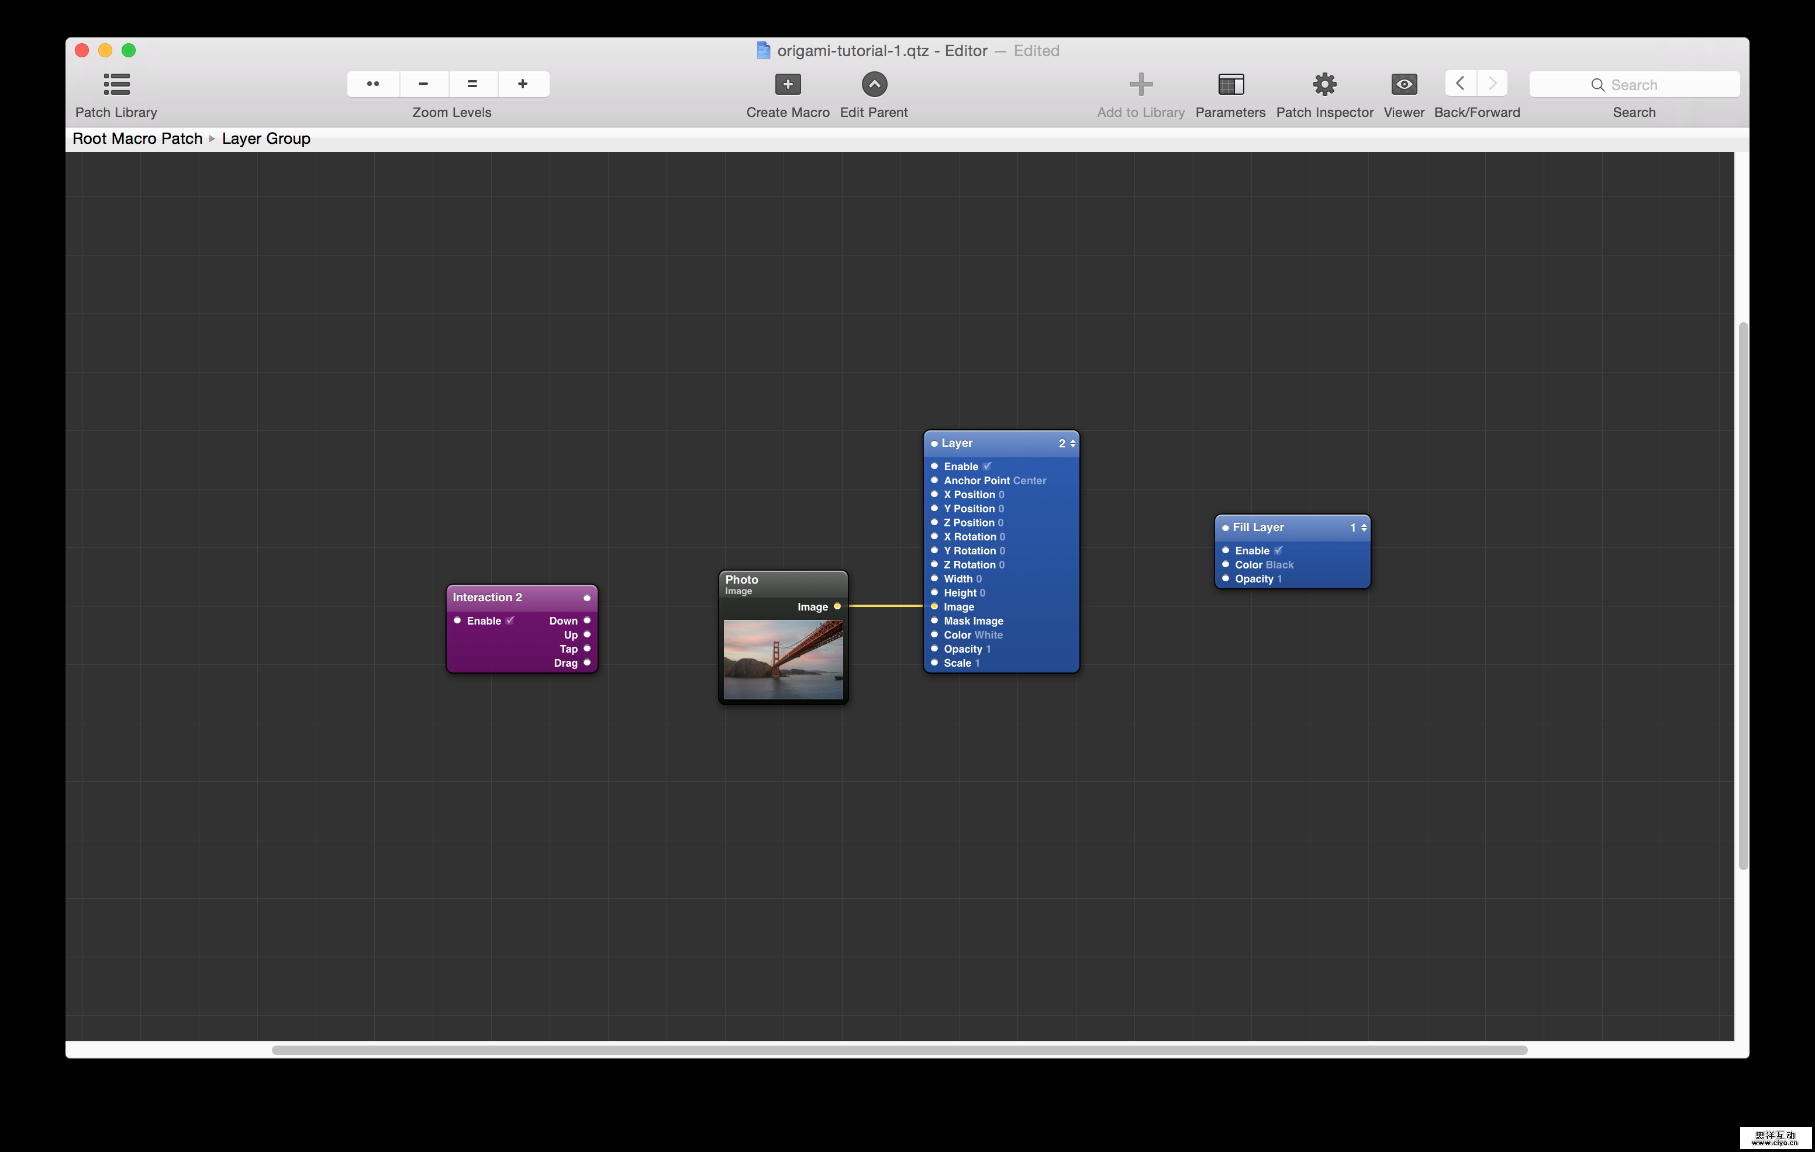Click the Back navigation arrow

1460,83
